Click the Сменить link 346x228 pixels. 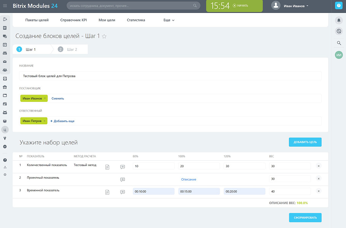pos(58,98)
